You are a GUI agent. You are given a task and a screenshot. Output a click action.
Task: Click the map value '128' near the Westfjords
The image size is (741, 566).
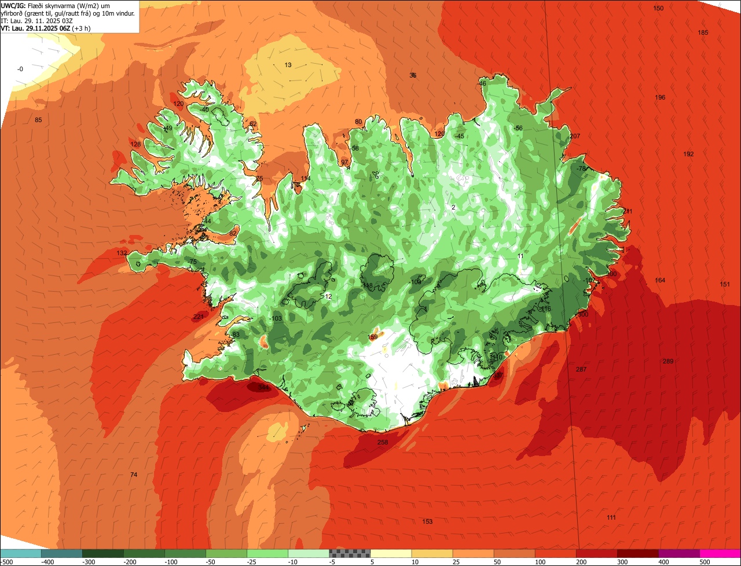point(135,144)
